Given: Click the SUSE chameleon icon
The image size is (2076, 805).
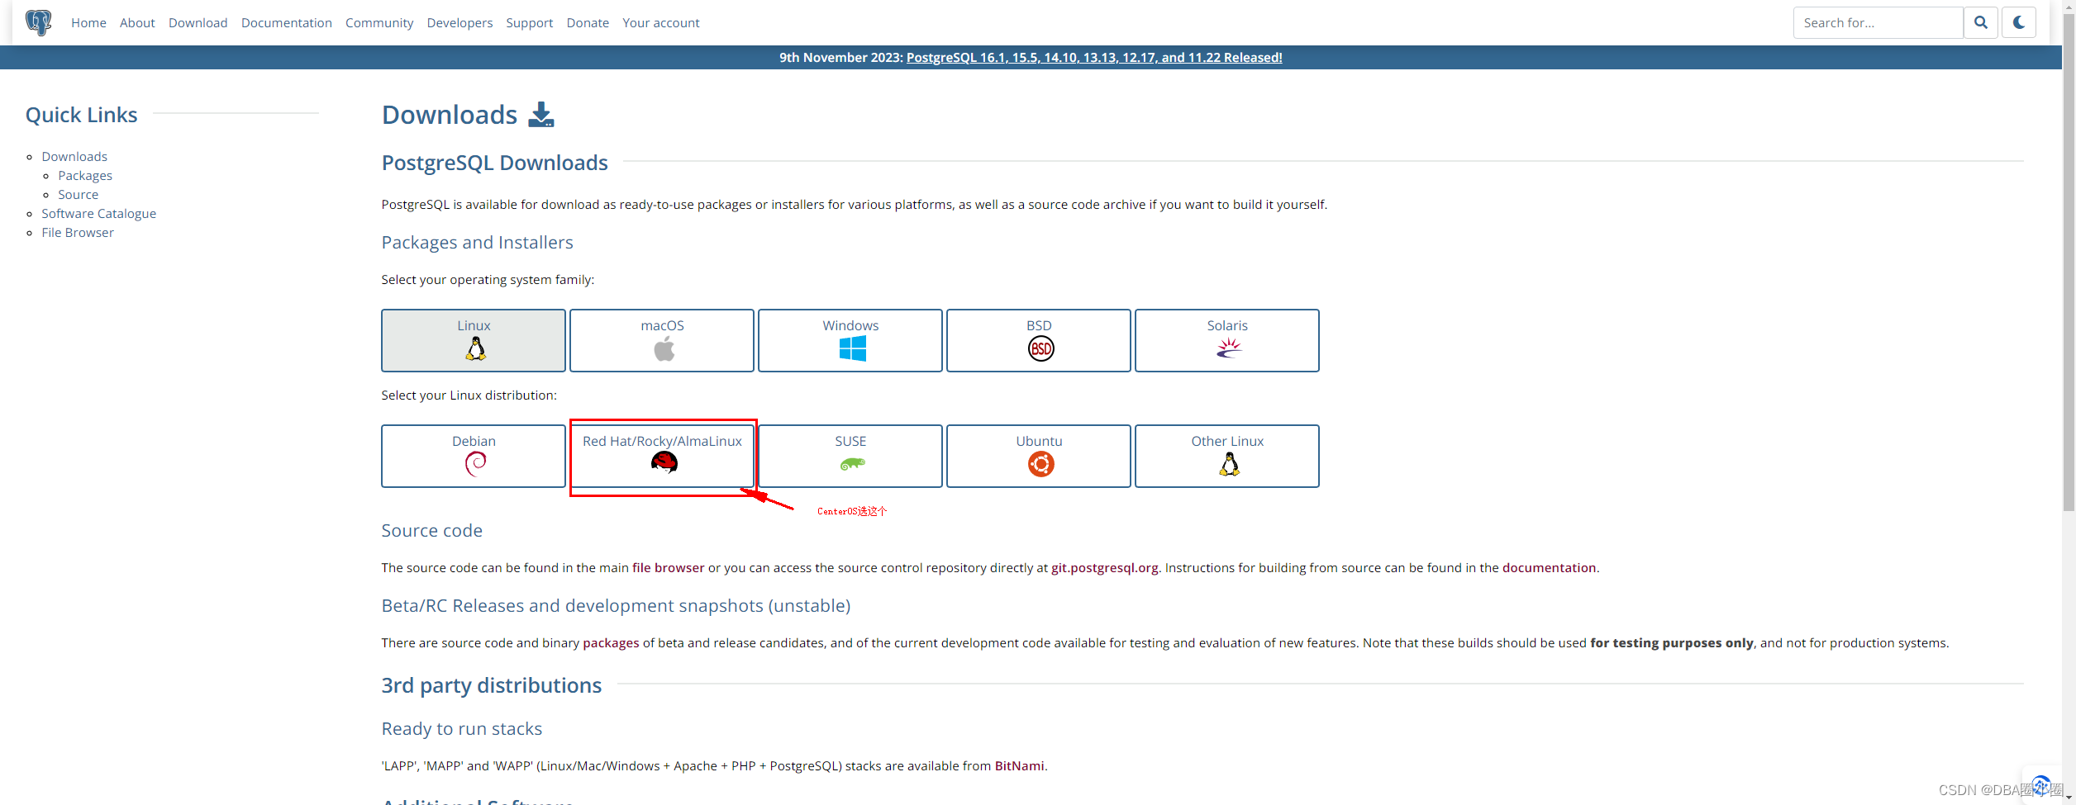Looking at the screenshot, I should [x=852, y=464].
